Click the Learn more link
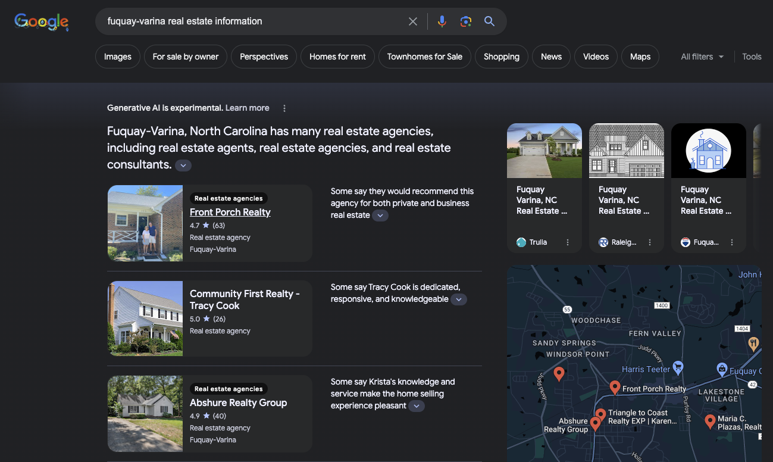The image size is (773, 462). tap(247, 108)
